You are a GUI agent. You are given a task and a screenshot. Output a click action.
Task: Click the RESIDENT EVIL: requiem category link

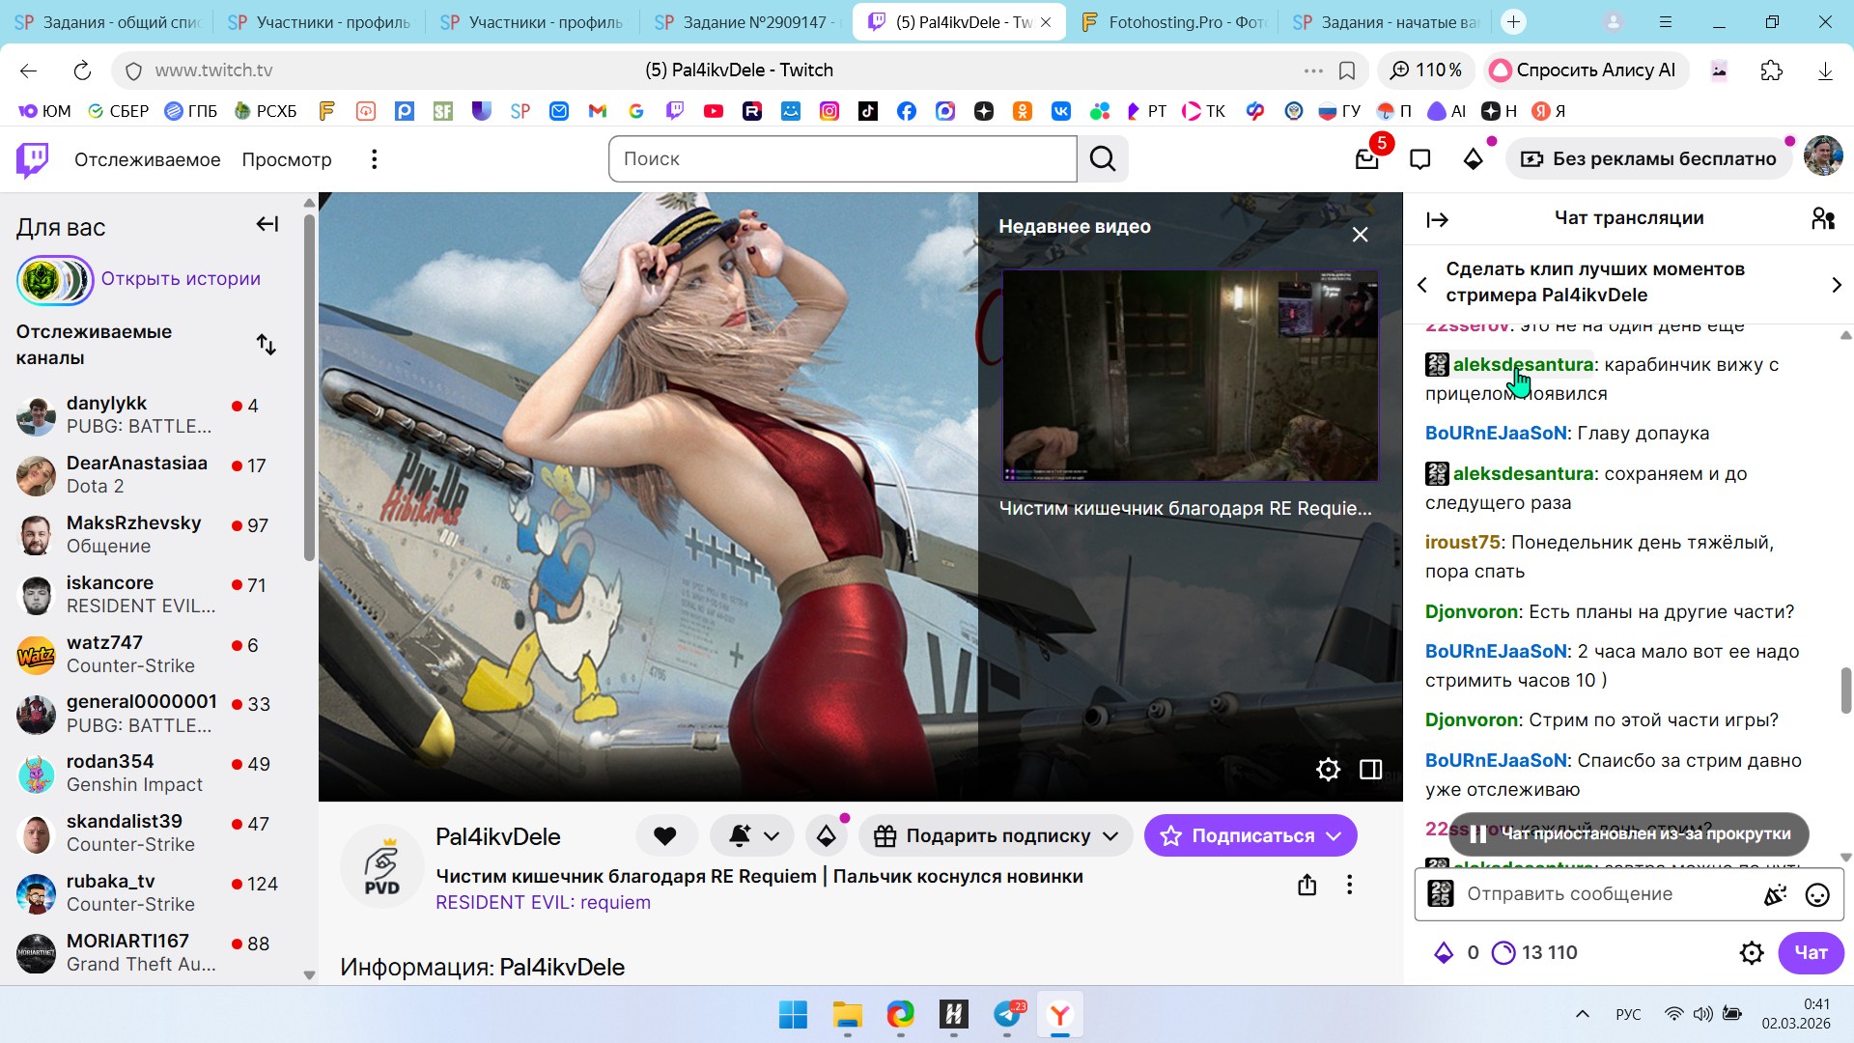pyautogui.click(x=543, y=903)
